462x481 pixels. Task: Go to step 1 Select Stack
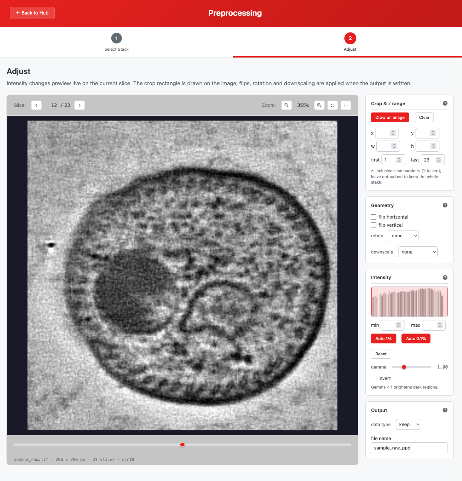coord(116,42)
